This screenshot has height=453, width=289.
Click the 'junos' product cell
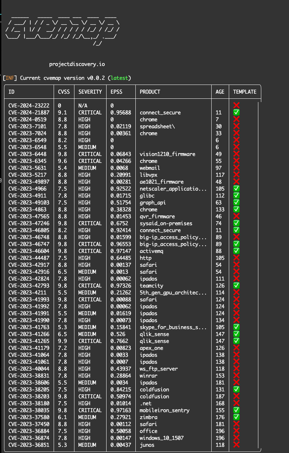tap(147, 445)
